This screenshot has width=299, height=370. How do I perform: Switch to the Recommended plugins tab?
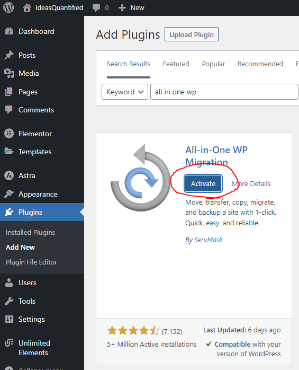pyautogui.click(x=260, y=64)
